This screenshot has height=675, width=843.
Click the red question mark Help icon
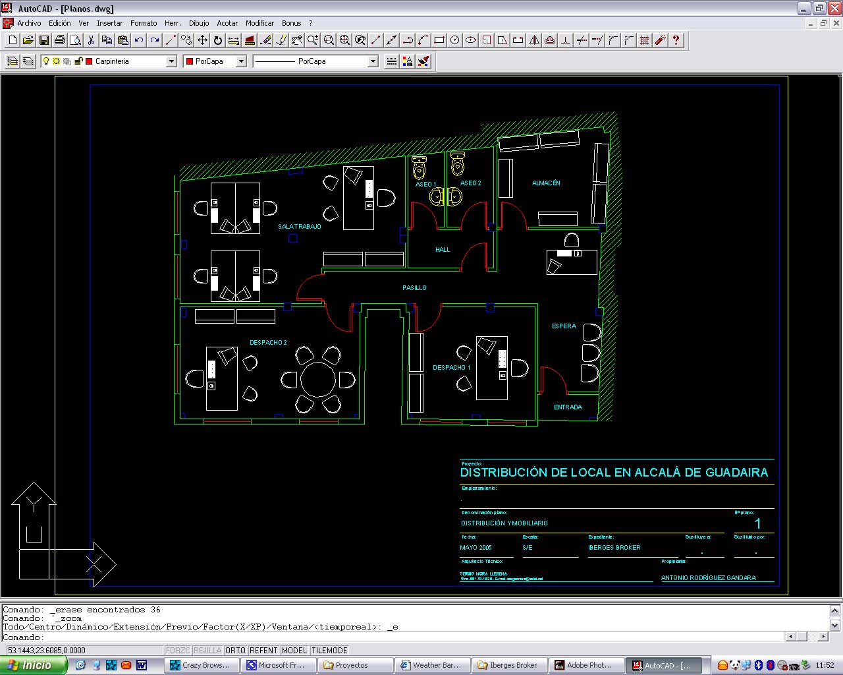pos(676,40)
